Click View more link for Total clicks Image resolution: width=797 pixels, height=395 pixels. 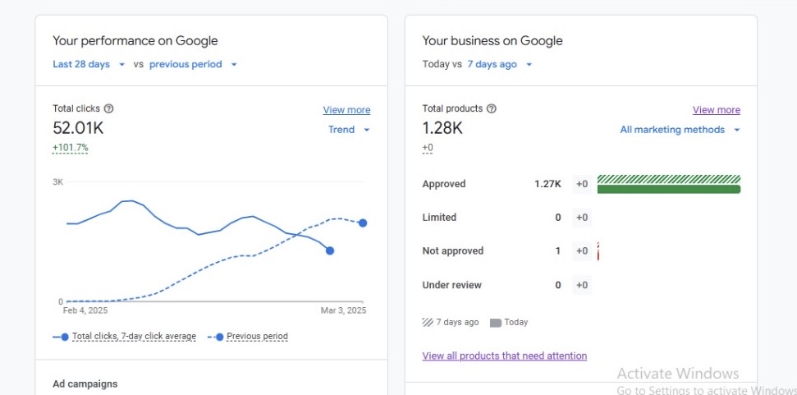coord(346,110)
